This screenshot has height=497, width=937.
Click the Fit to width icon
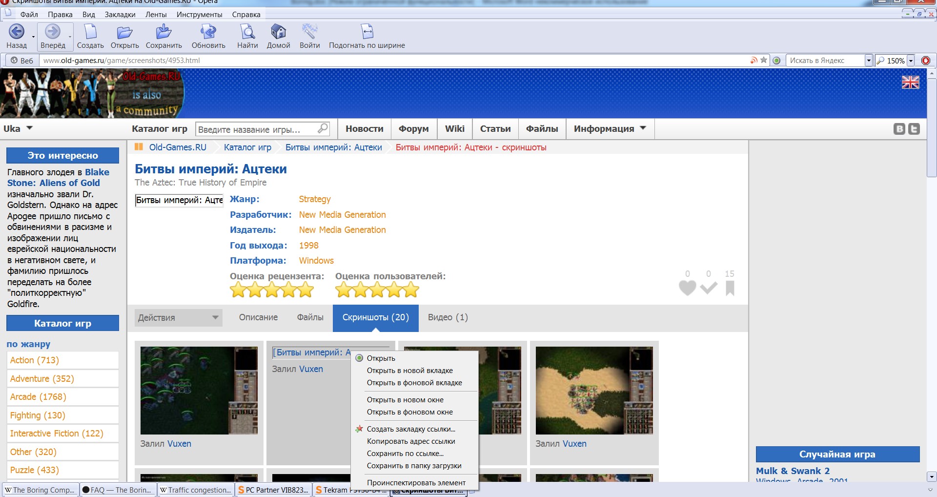click(367, 32)
